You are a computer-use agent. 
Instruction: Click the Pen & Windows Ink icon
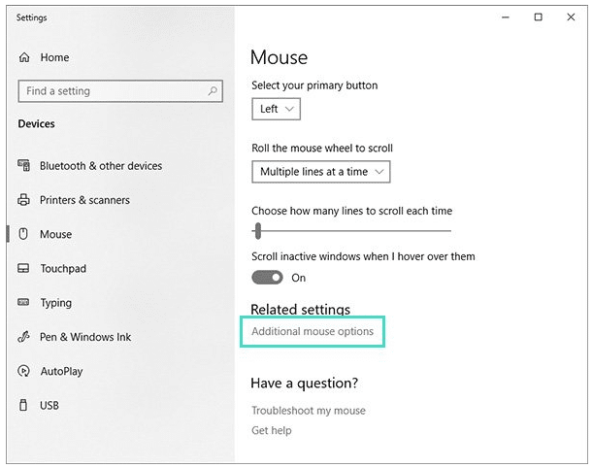coord(24,337)
